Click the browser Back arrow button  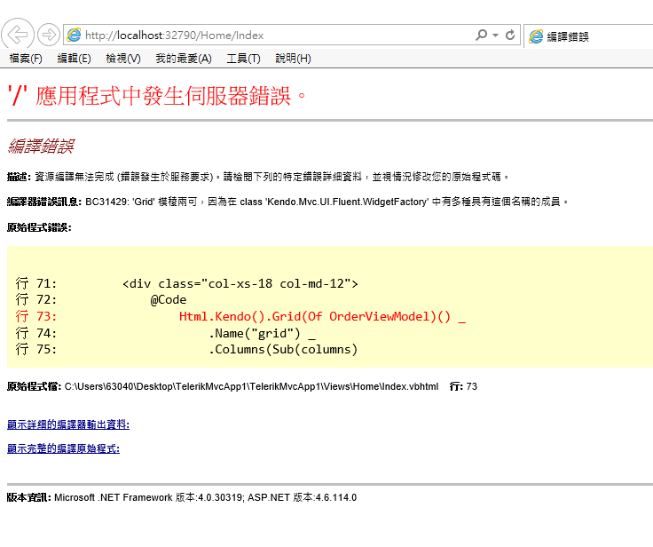point(18,35)
